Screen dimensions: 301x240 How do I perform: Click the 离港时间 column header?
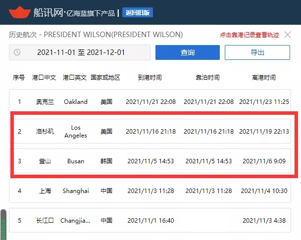(264, 78)
